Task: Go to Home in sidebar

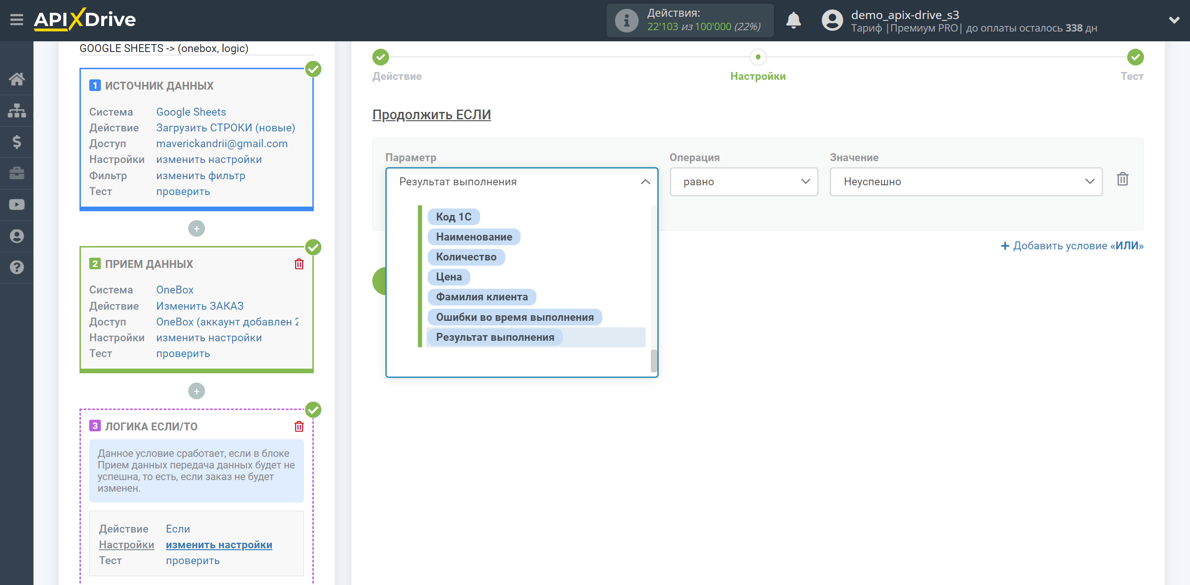Action: (17, 79)
